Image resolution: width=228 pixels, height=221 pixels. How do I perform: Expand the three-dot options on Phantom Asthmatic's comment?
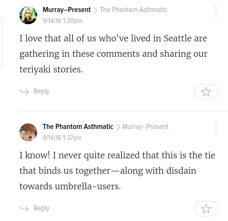pyautogui.click(x=216, y=128)
